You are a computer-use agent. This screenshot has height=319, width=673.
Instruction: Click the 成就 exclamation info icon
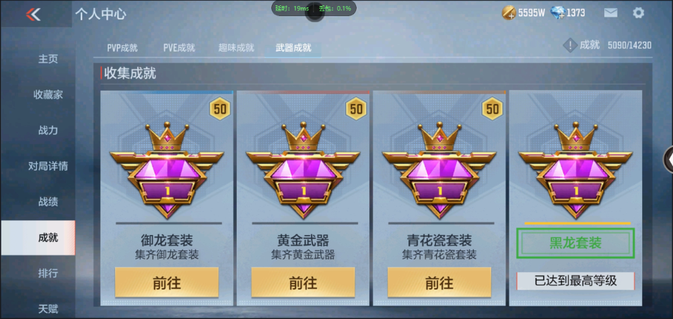pyautogui.click(x=569, y=45)
